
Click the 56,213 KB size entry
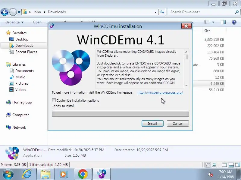216,90
